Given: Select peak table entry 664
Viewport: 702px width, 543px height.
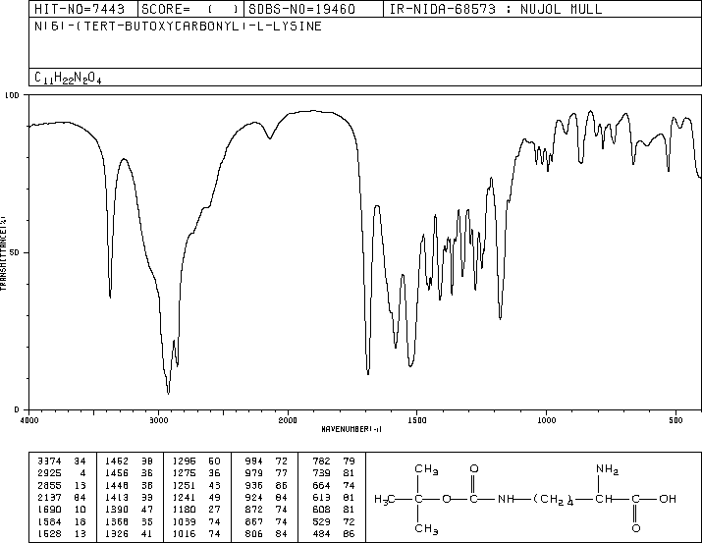Looking at the screenshot, I should point(334,485).
